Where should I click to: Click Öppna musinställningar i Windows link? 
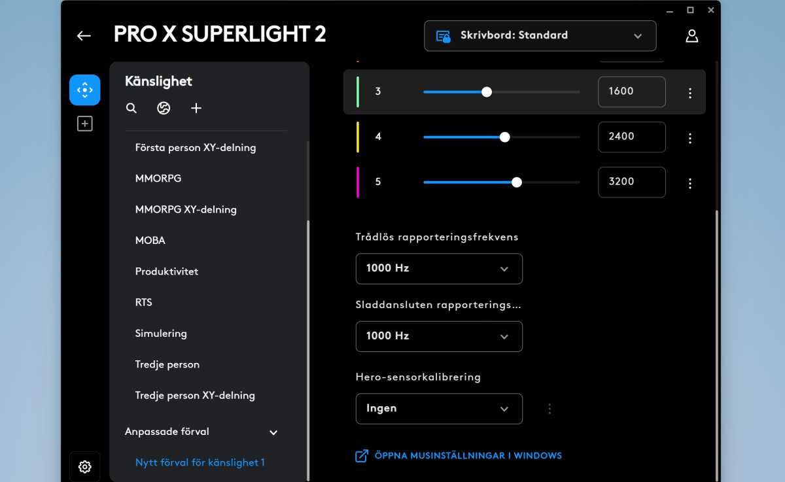[468, 456]
